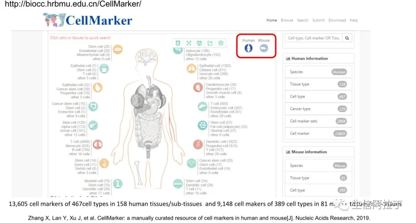Image resolution: width=416 pixels, height=223 pixels.
Task: Click the Progenitor cell (815) link
Action: tap(221, 146)
